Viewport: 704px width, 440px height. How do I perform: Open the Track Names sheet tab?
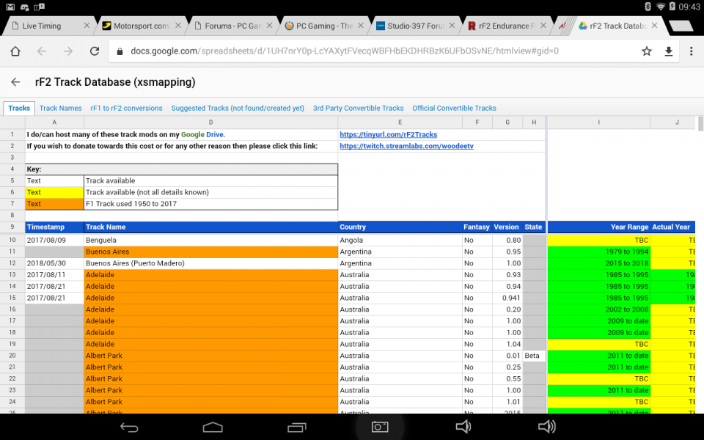coord(61,109)
